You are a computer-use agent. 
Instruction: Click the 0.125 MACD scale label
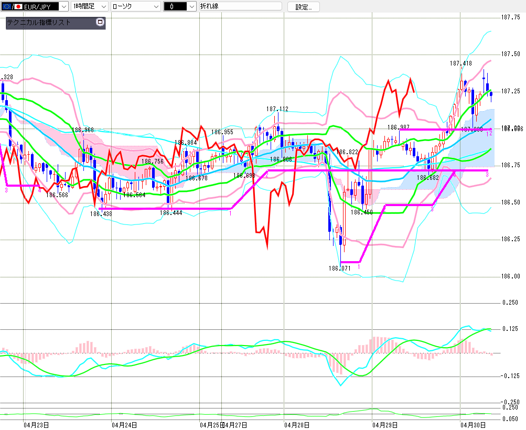tap(510, 329)
